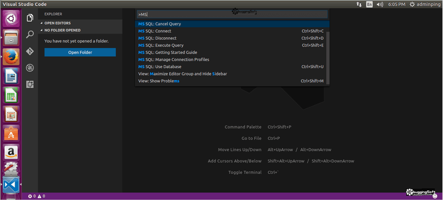Viewport: 443px width, 200px height.
Task: Click the Visual Studio Code launcher icon
Action: click(11, 184)
